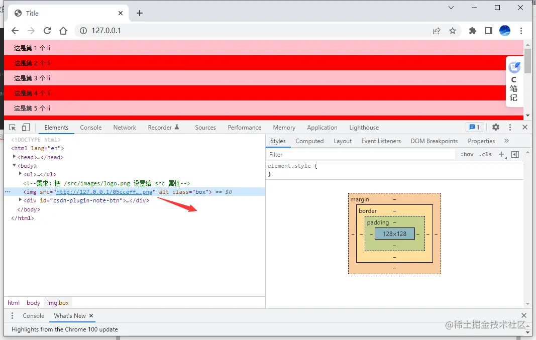Select the Properties sidebar tab
Screen dimensions: 536x340
click(x=481, y=141)
